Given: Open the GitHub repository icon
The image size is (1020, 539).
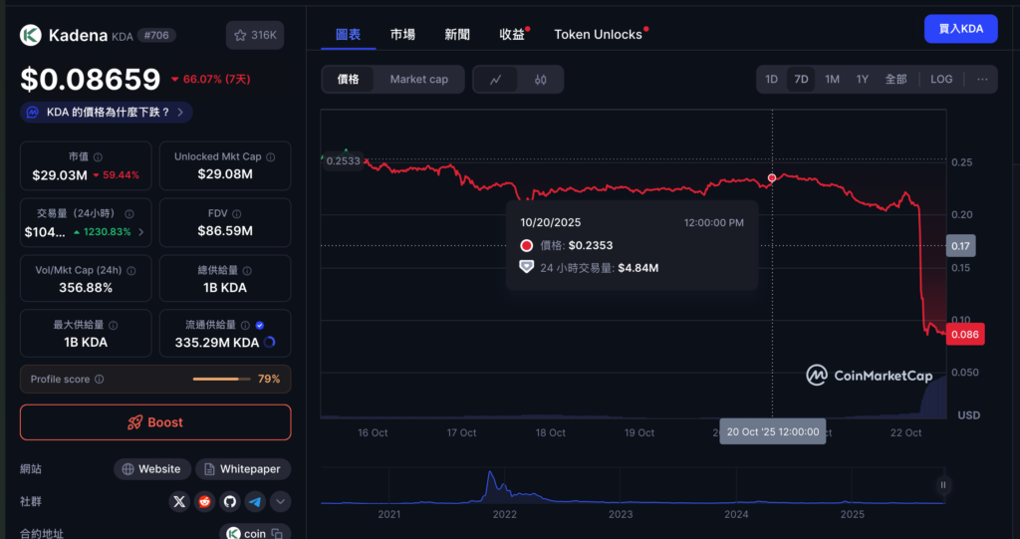Looking at the screenshot, I should point(230,502).
